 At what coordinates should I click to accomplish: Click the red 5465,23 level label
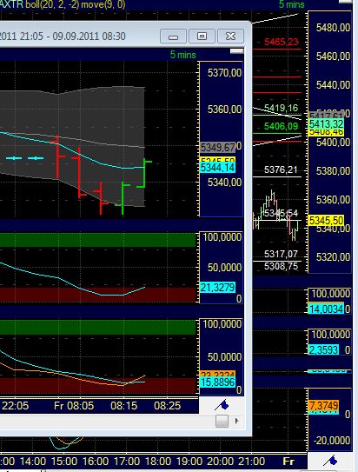282,42
